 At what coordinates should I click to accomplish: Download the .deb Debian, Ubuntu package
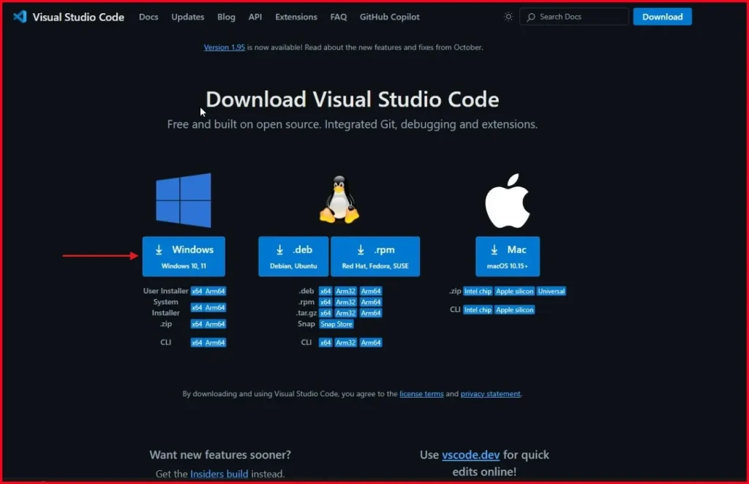pyautogui.click(x=293, y=257)
